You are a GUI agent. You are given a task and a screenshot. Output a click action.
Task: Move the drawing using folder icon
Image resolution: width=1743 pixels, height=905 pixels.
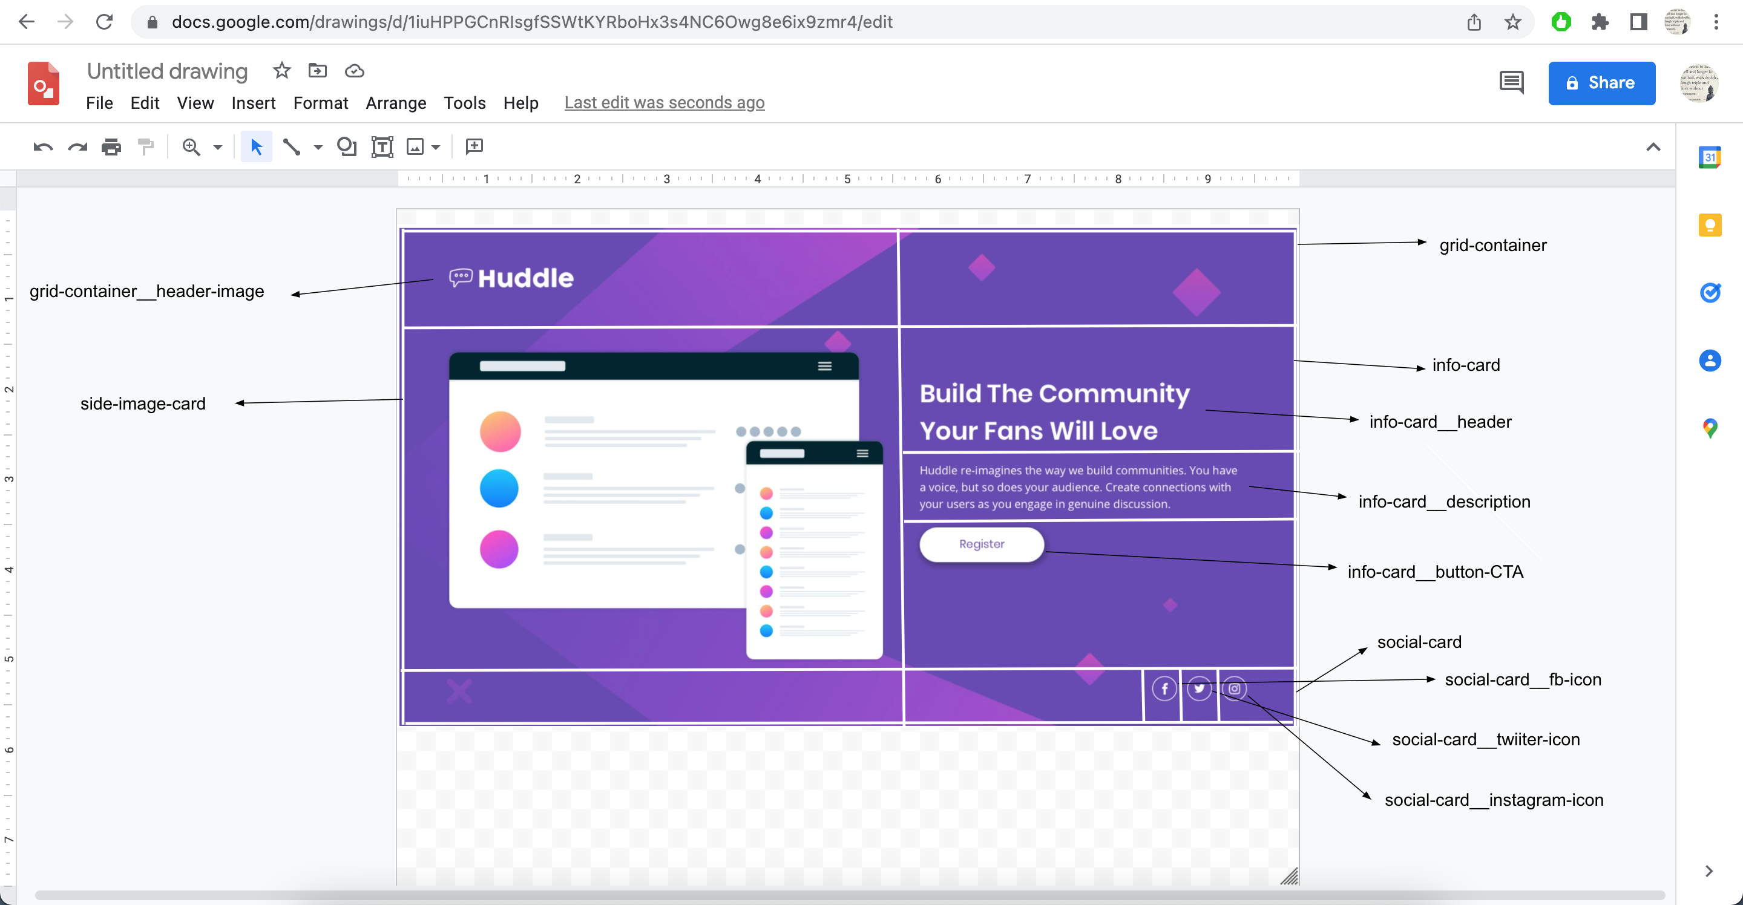pyautogui.click(x=317, y=70)
